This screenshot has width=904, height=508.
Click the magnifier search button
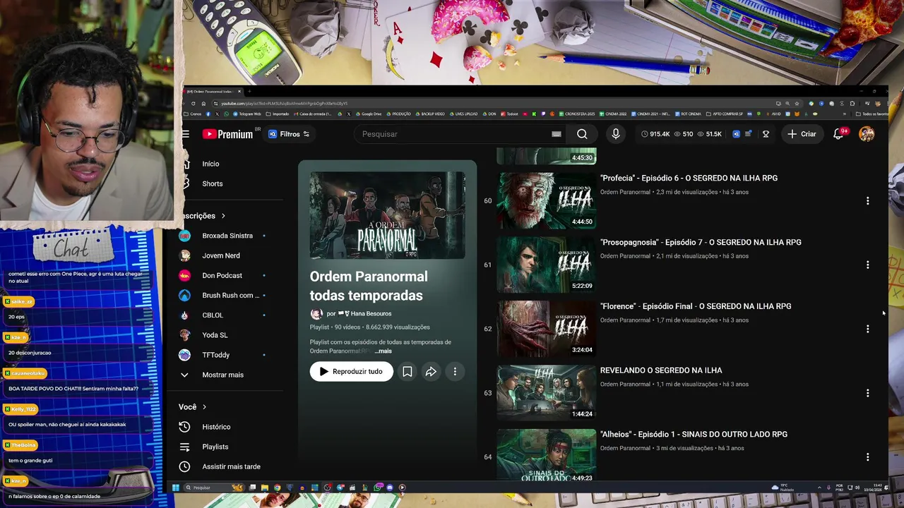582,134
